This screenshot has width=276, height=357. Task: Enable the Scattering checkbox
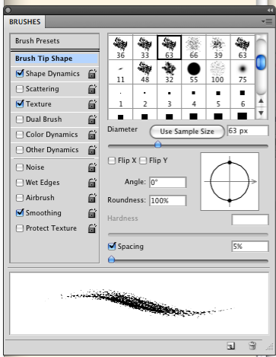(x=20, y=89)
